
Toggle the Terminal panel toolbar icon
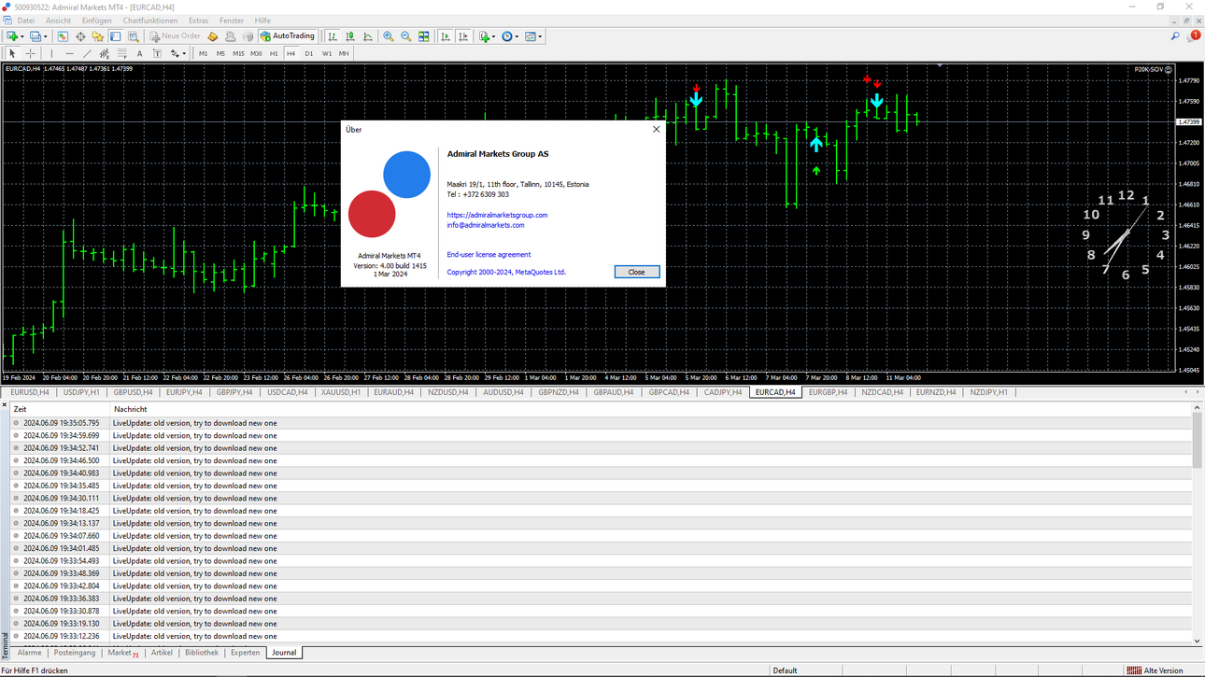(116, 36)
